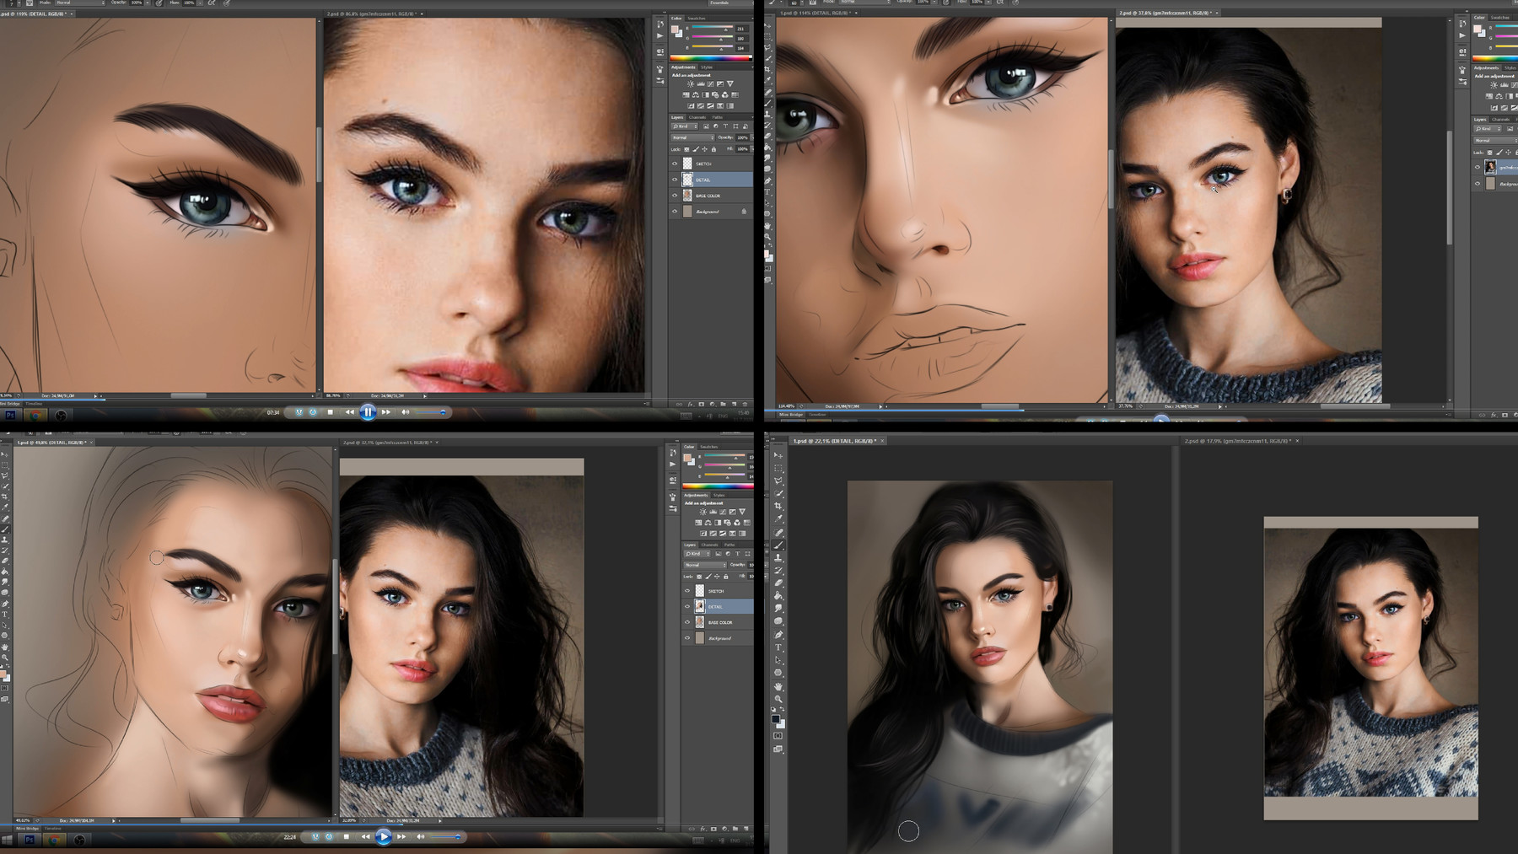
Task: Select the Lasso tool in bottom-right window
Action: tap(778, 481)
